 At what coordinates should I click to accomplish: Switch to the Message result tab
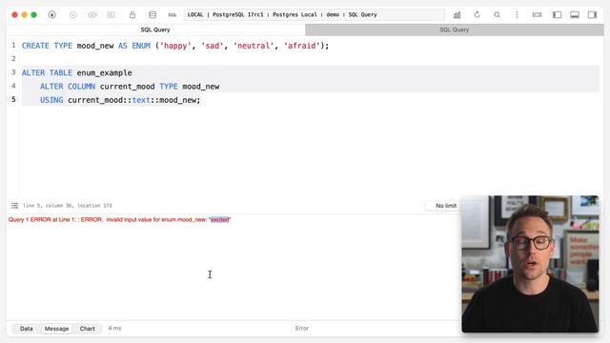[x=56, y=329]
